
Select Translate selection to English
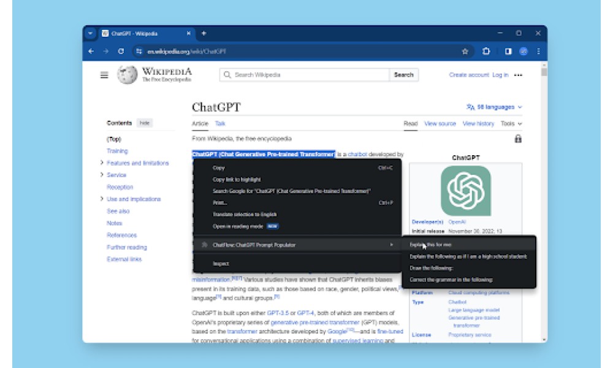coord(297,214)
